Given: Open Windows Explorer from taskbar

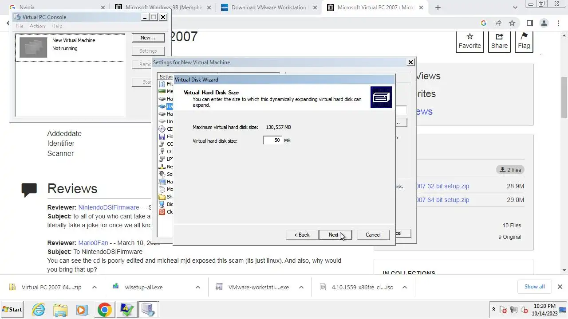Looking at the screenshot, I should coord(60,310).
